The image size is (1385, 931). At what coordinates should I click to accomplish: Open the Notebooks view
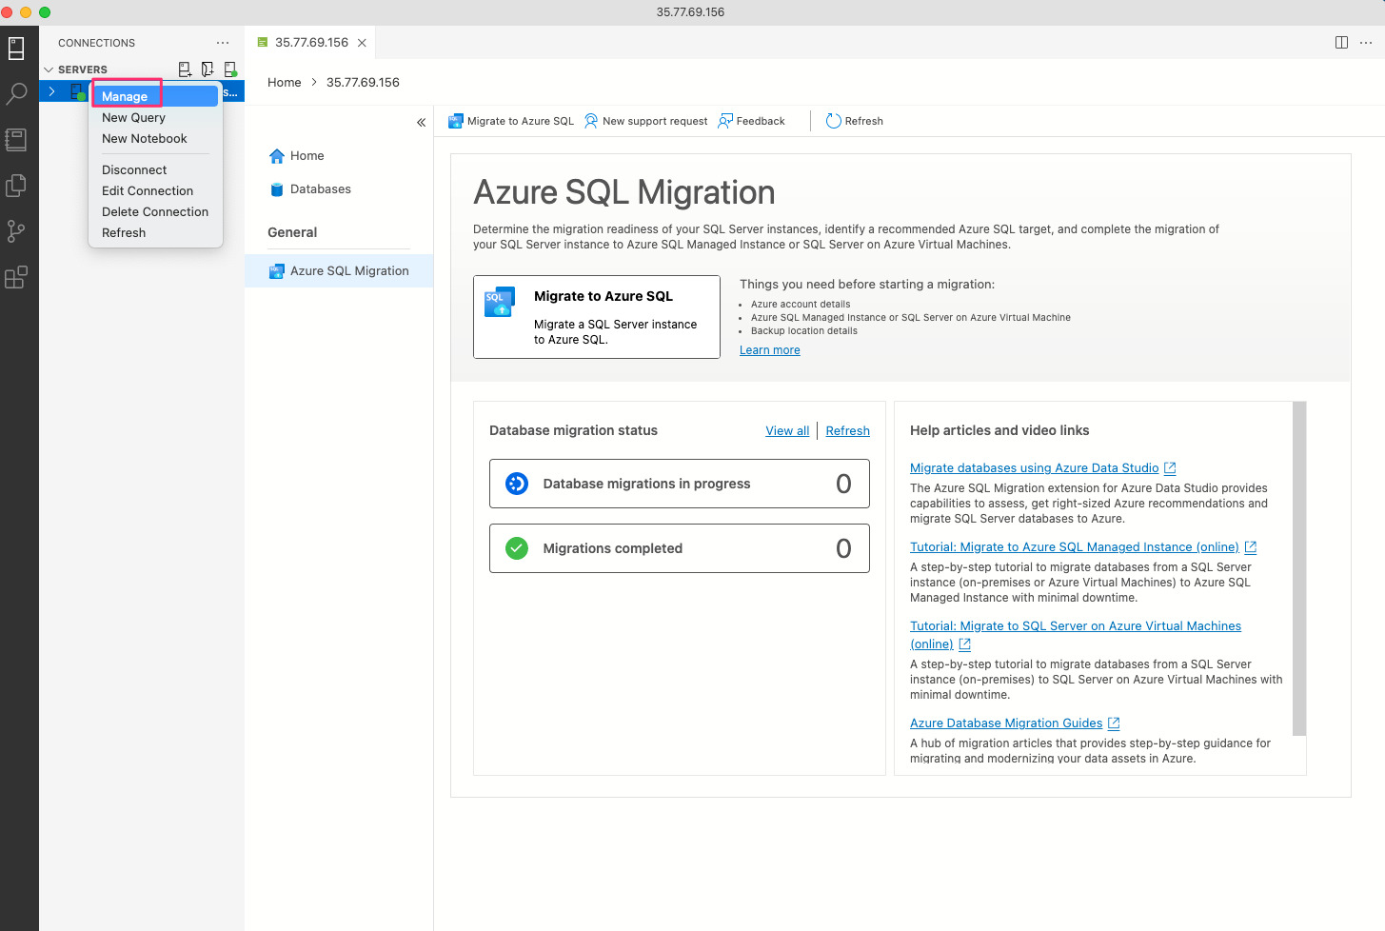pos(15,139)
